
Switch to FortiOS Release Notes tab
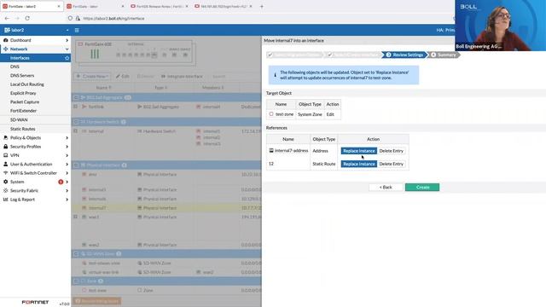click(x=160, y=6)
